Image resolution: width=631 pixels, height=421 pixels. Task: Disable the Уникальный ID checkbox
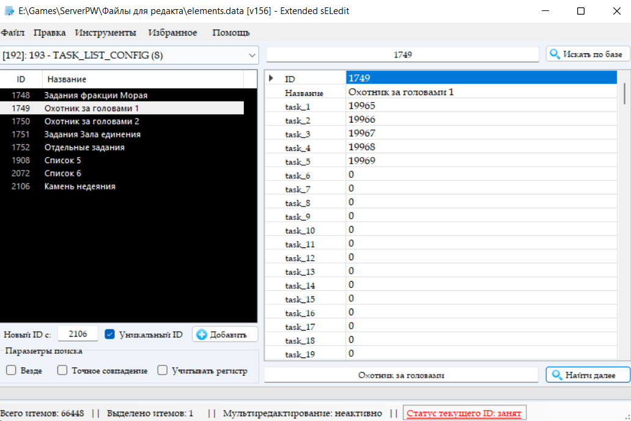click(110, 334)
